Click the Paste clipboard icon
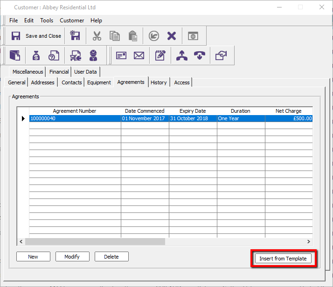Image resolution: width=333 pixels, height=287 pixels. (x=133, y=36)
